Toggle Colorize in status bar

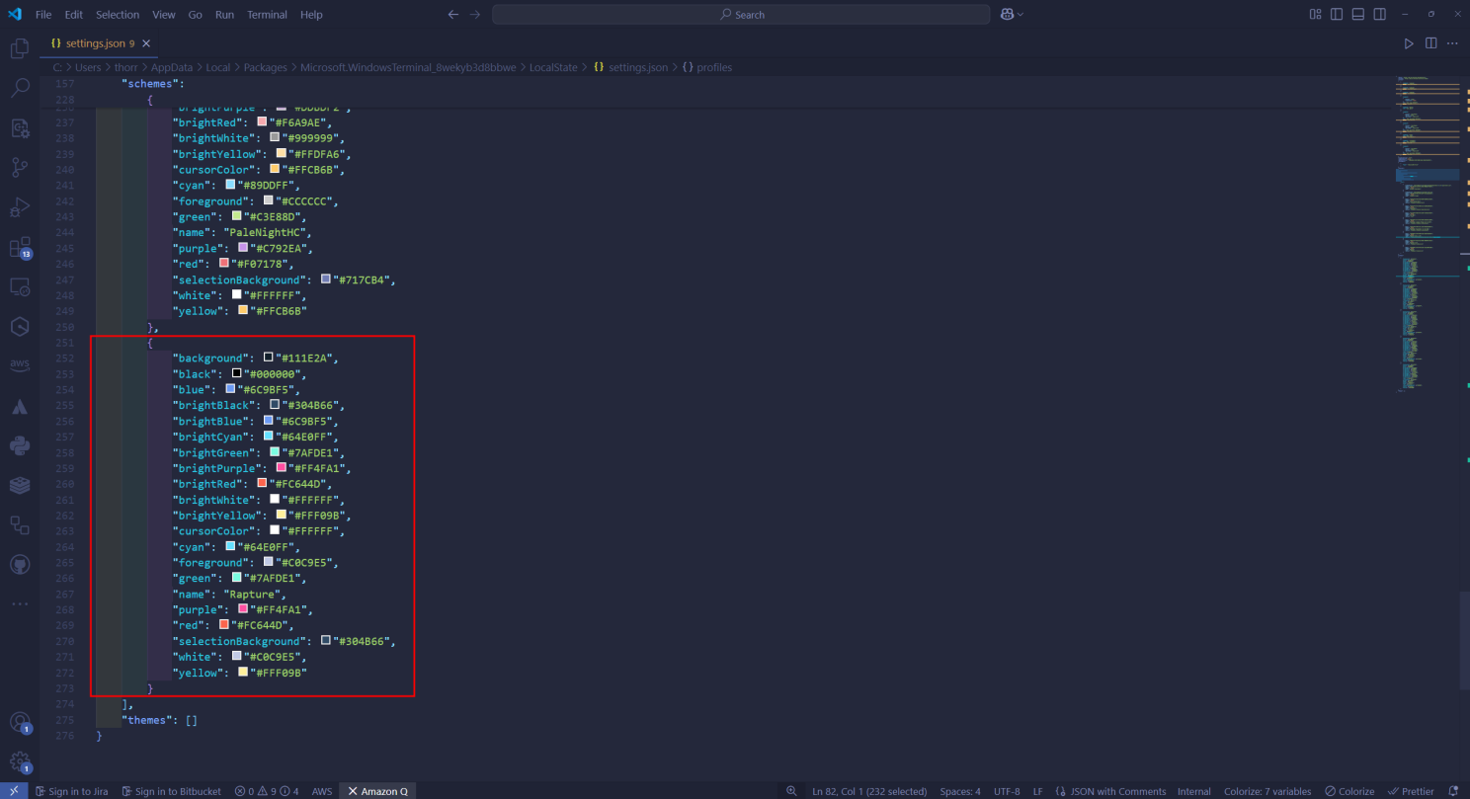(1349, 791)
